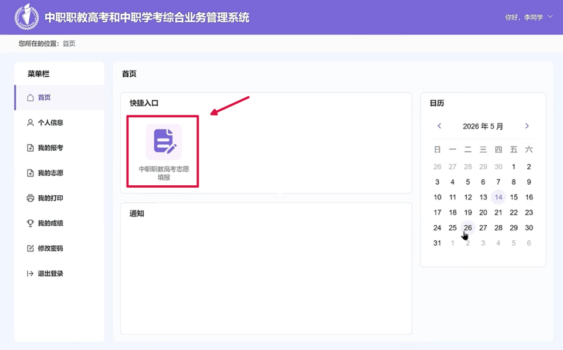The image size is (563, 350).
Task: Select May 16 in the calendar
Action: [x=529, y=197]
